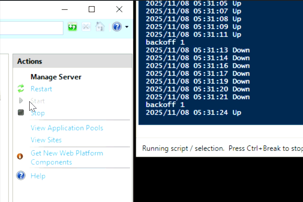Click the grayed-out stop loading icon in toolbar
Screen dimensions: 303x202
point(86,27)
